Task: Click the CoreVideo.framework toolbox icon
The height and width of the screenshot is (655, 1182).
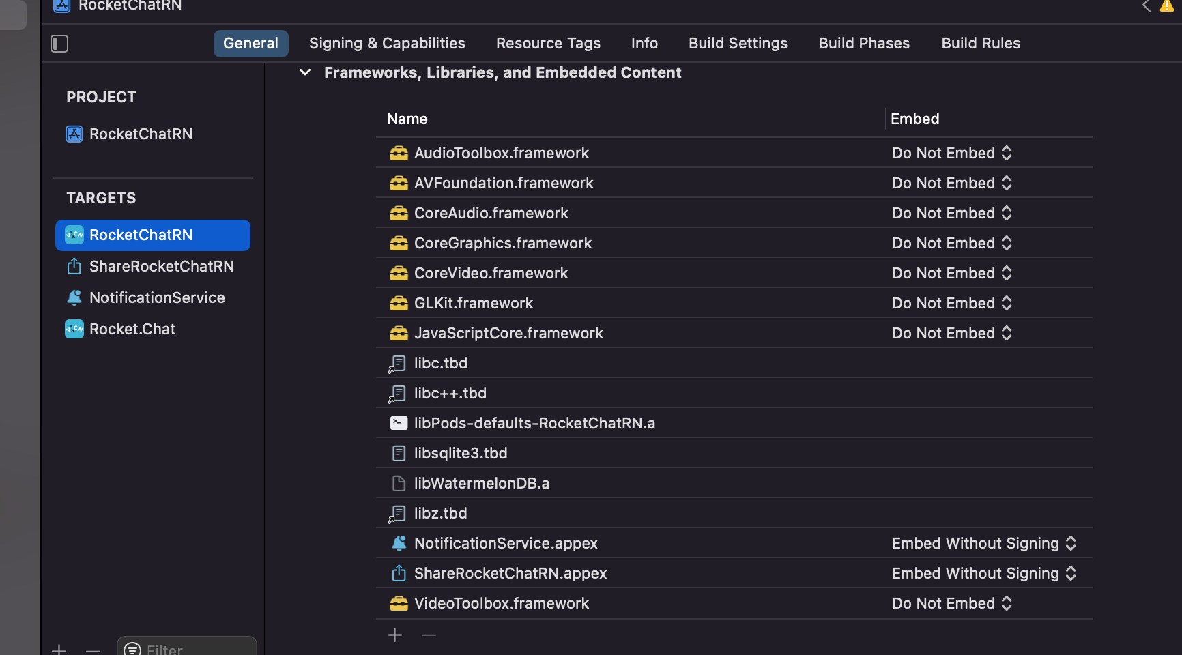Action: coord(399,273)
